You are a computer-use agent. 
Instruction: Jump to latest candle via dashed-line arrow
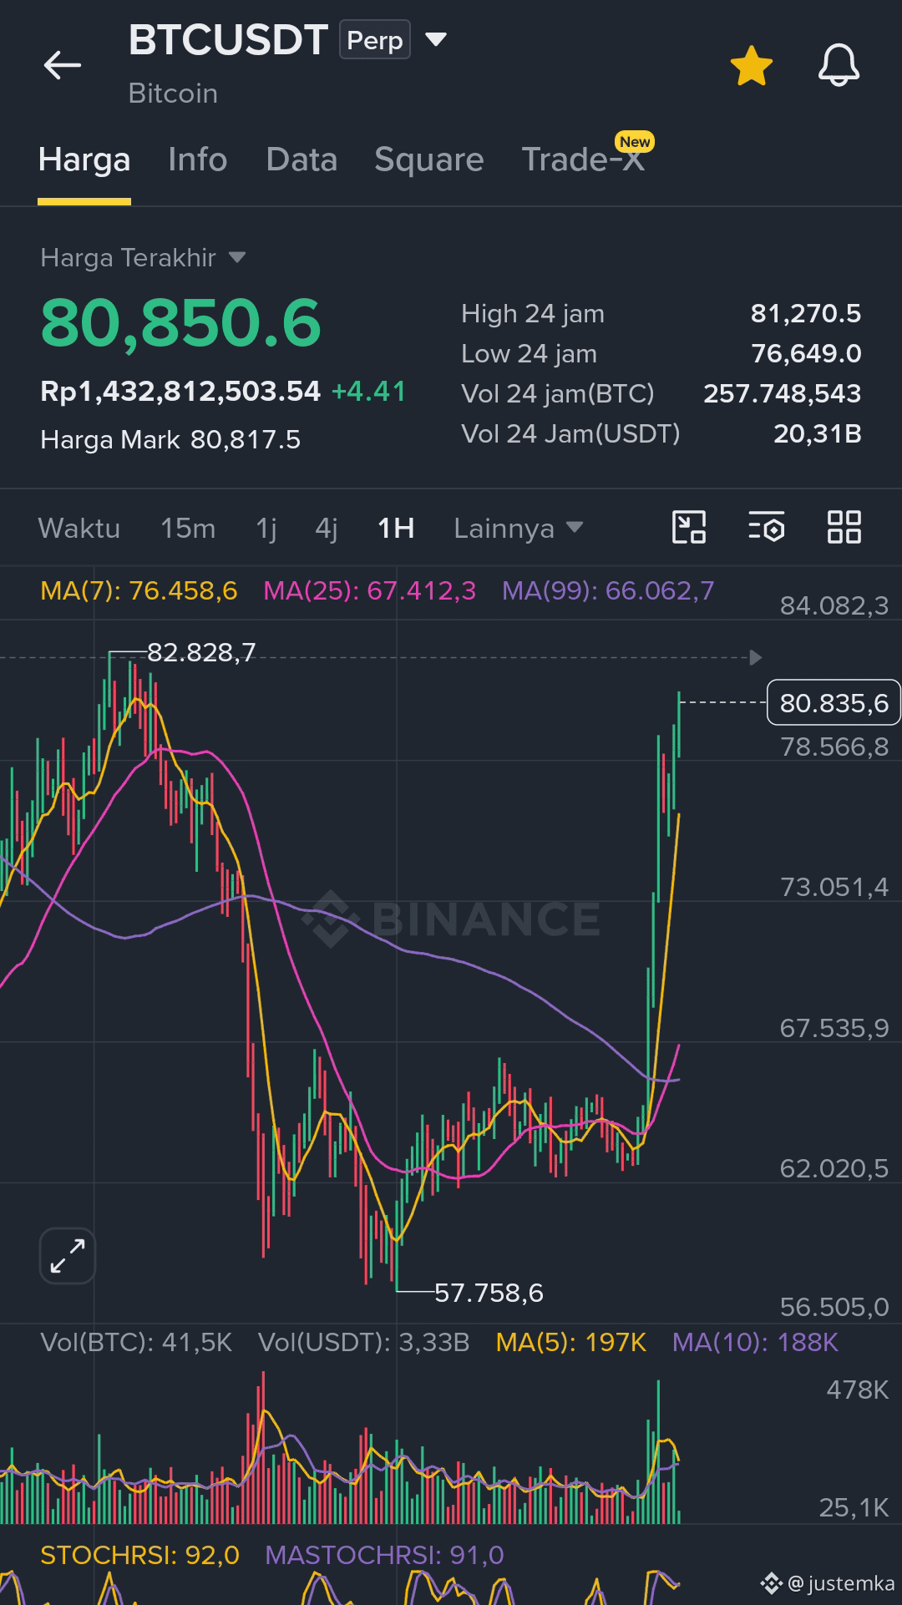pyautogui.click(x=755, y=658)
